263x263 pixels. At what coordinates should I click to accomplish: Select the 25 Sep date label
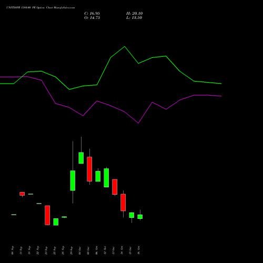pos(55,250)
